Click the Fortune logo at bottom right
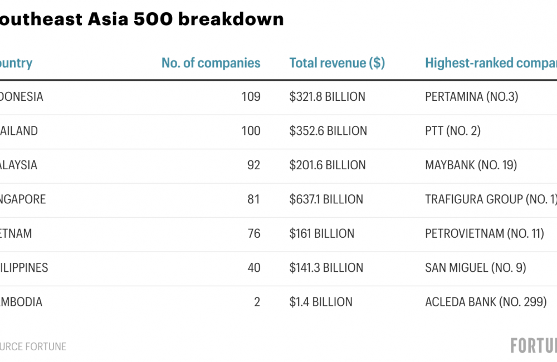This screenshot has height=362, width=557. coord(534,346)
